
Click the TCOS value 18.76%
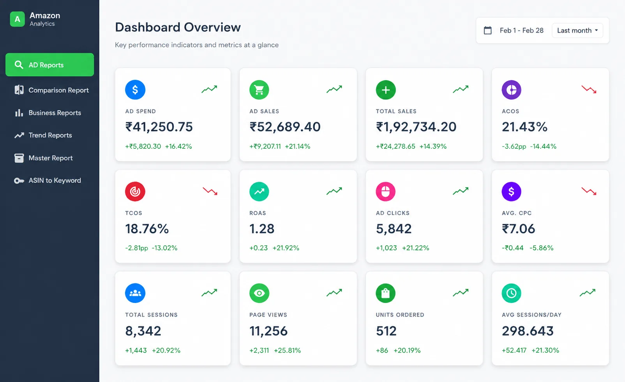point(147,229)
